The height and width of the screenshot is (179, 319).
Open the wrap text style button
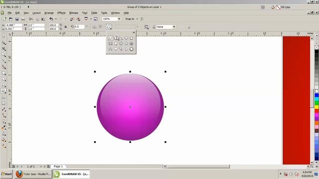[x=146, y=27]
